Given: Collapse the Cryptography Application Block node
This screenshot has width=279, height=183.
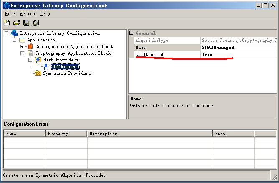Looking at the screenshot, I should pos(23,53).
